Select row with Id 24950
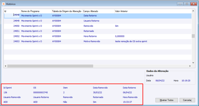This screenshot has width=199, height=106. pos(98,26)
